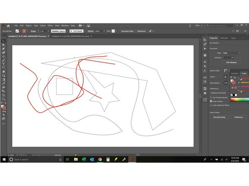The height and width of the screenshot is (186, 249).
Task: Open Edit Toolbar three-dots button
Action: (x=3, y=124)
